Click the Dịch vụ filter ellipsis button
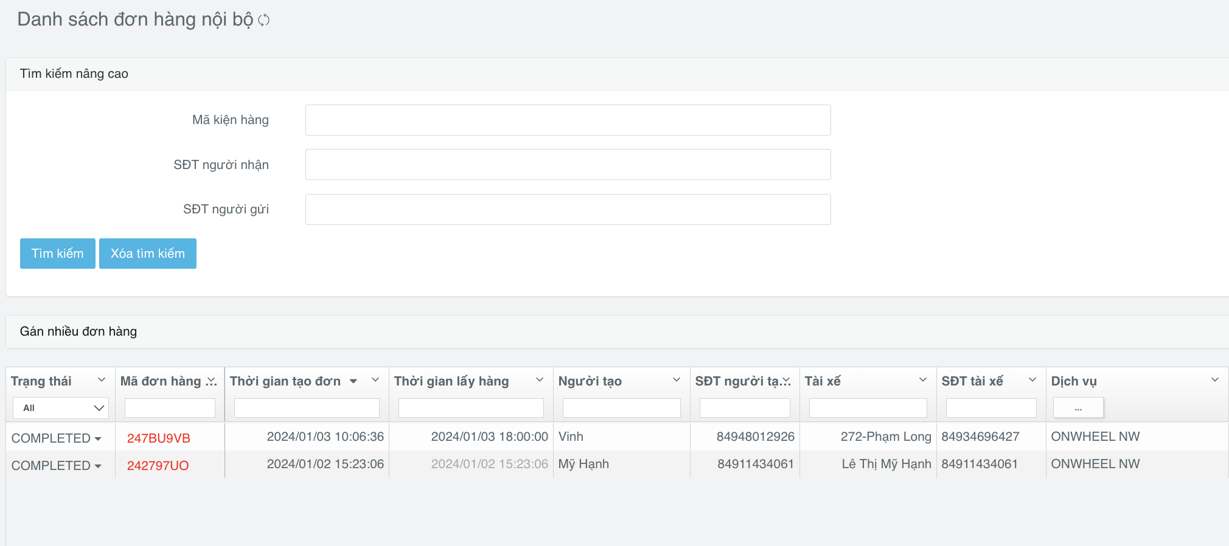This screenshot has width=1229, height=546. (1078, 408)
